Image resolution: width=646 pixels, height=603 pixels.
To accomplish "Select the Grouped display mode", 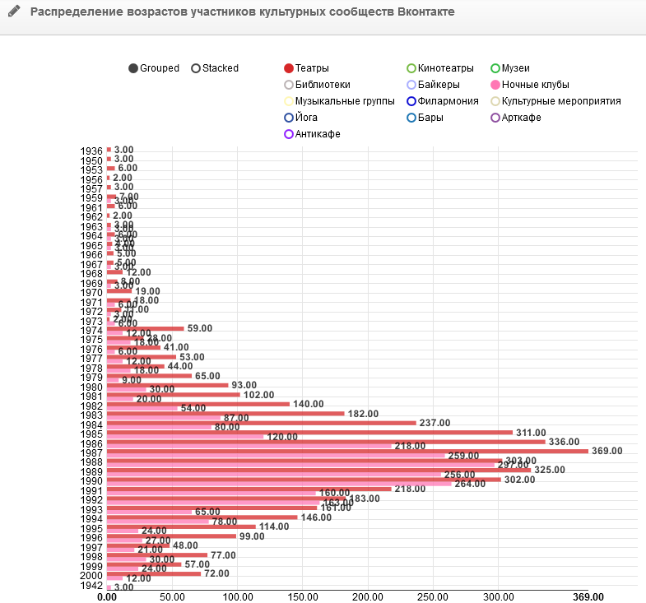I will (134, 68).
